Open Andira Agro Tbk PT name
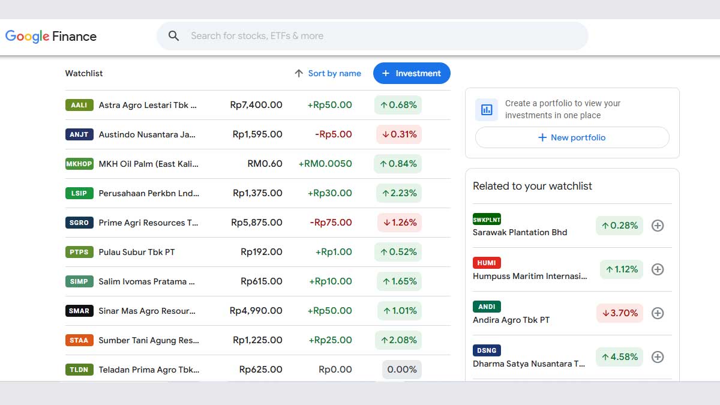This screenshot has height=405, width=720. tap(511, 320)
